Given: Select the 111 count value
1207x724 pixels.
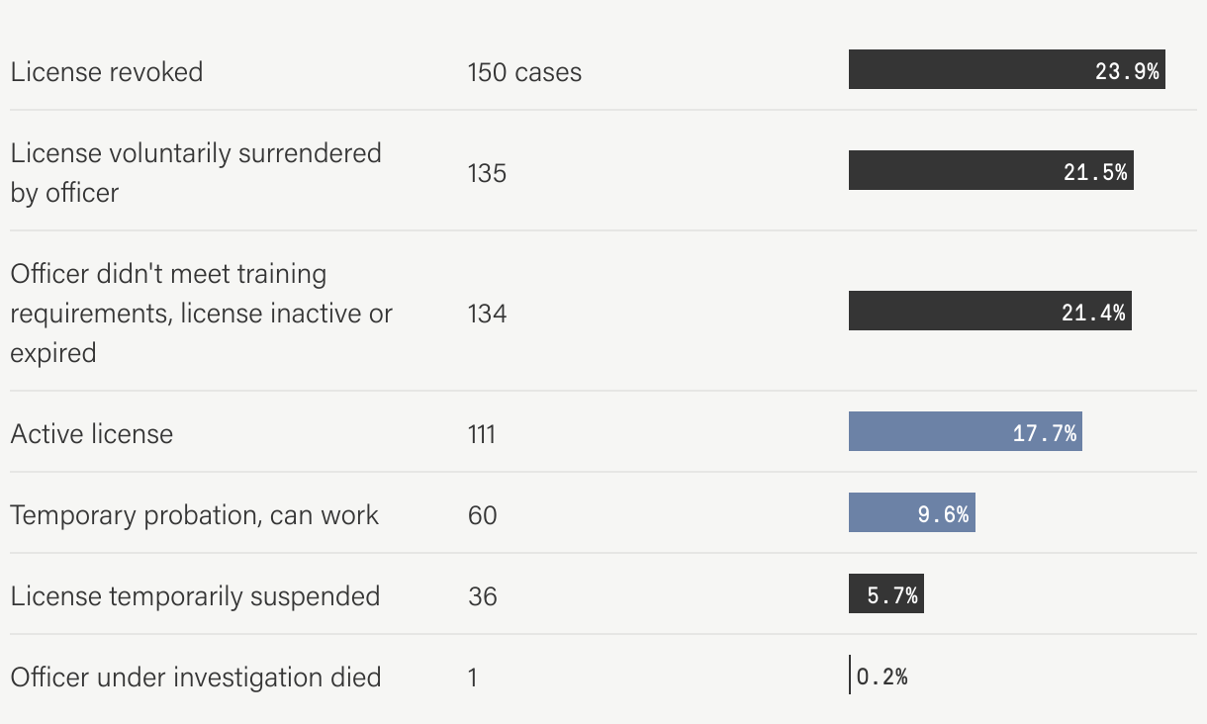Looking at the screenshot, I should coord(481,434).
